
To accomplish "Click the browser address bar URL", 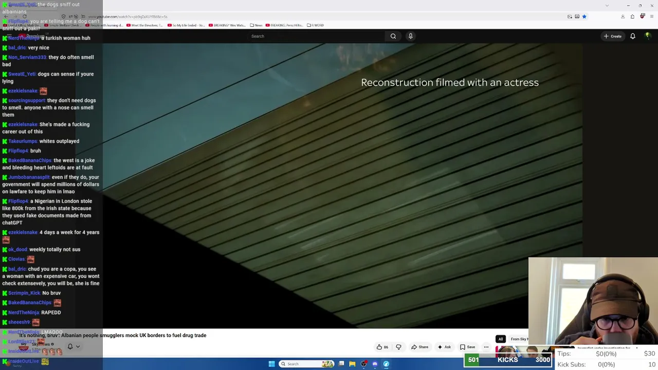I will coord(127,16).
